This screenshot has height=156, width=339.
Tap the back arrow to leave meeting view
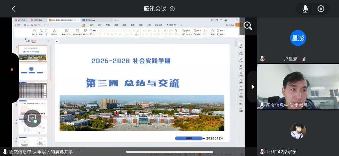point(14,9)
